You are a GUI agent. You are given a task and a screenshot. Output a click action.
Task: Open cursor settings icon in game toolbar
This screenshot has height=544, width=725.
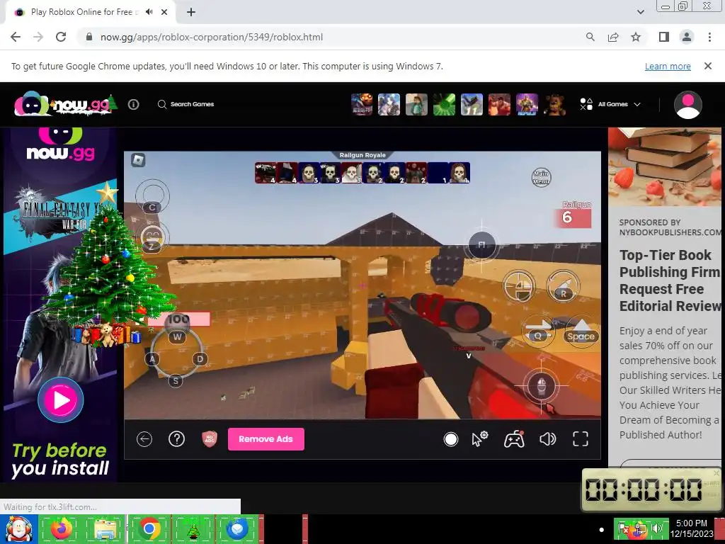480,439
